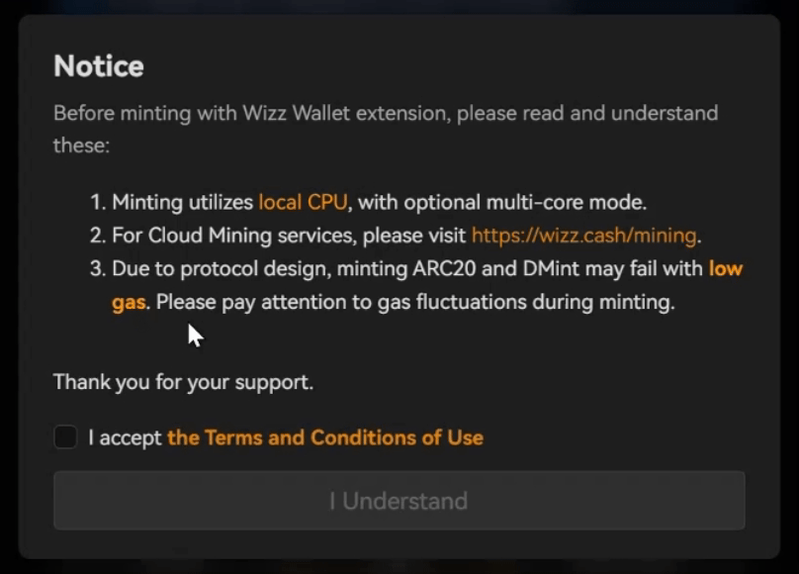Image resolution: width=799 pixels, height=574 pixels.
Task: Click the "I accept" label
Action: tap(125, 437)
